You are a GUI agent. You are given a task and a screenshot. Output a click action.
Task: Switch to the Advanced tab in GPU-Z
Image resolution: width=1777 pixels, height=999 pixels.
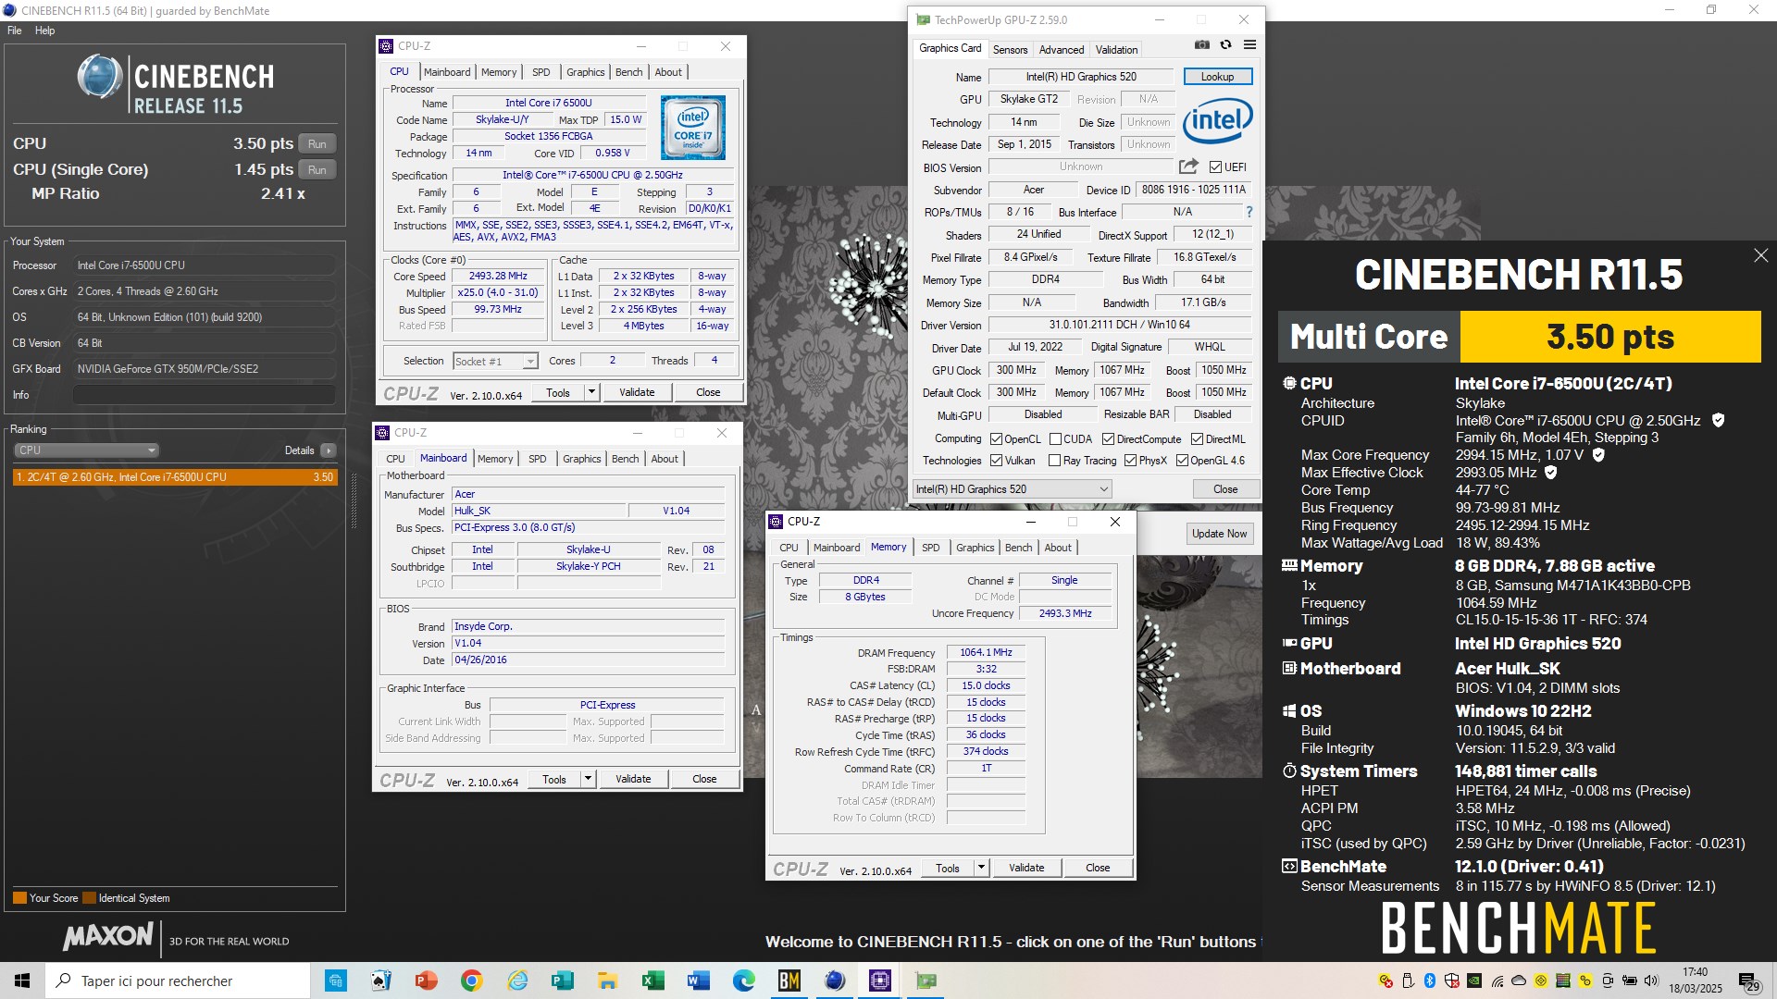click(1061, 50)
